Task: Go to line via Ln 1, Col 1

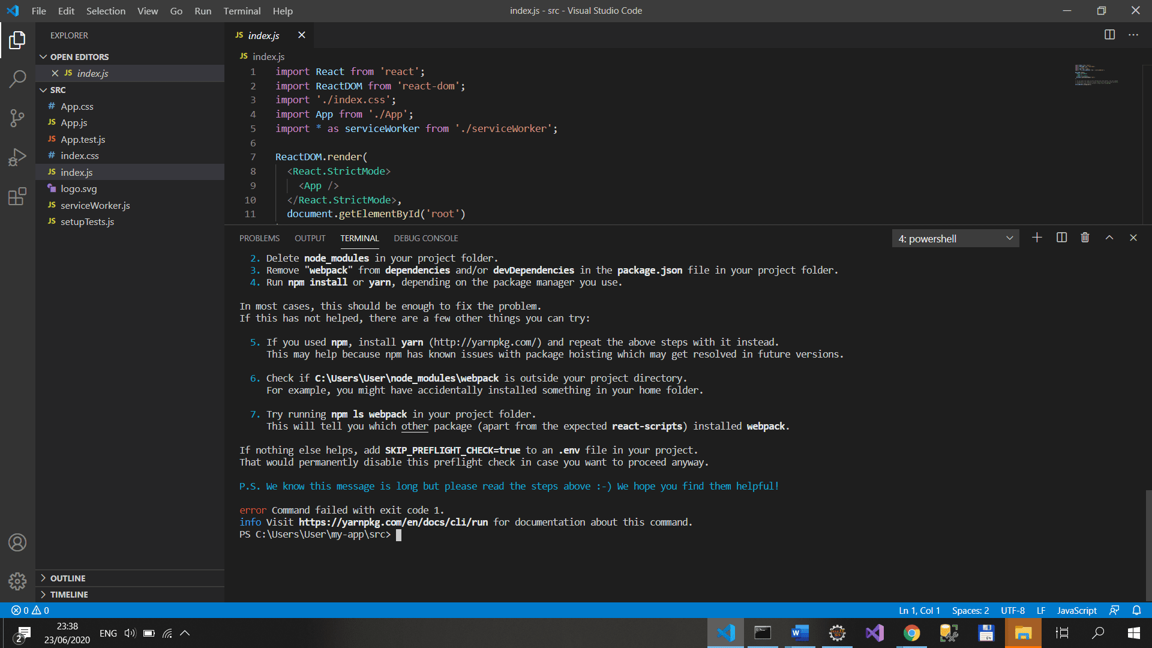Action: coord(919,610)
